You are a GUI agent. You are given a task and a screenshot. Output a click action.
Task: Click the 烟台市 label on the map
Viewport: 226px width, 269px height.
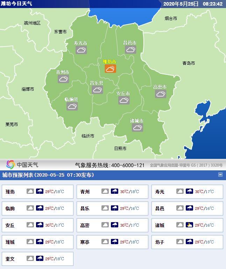pyautogui.click(x=171, y=18)
